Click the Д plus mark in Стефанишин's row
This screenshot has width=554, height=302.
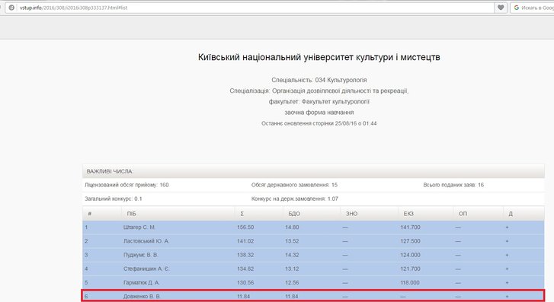pos(507,269)
